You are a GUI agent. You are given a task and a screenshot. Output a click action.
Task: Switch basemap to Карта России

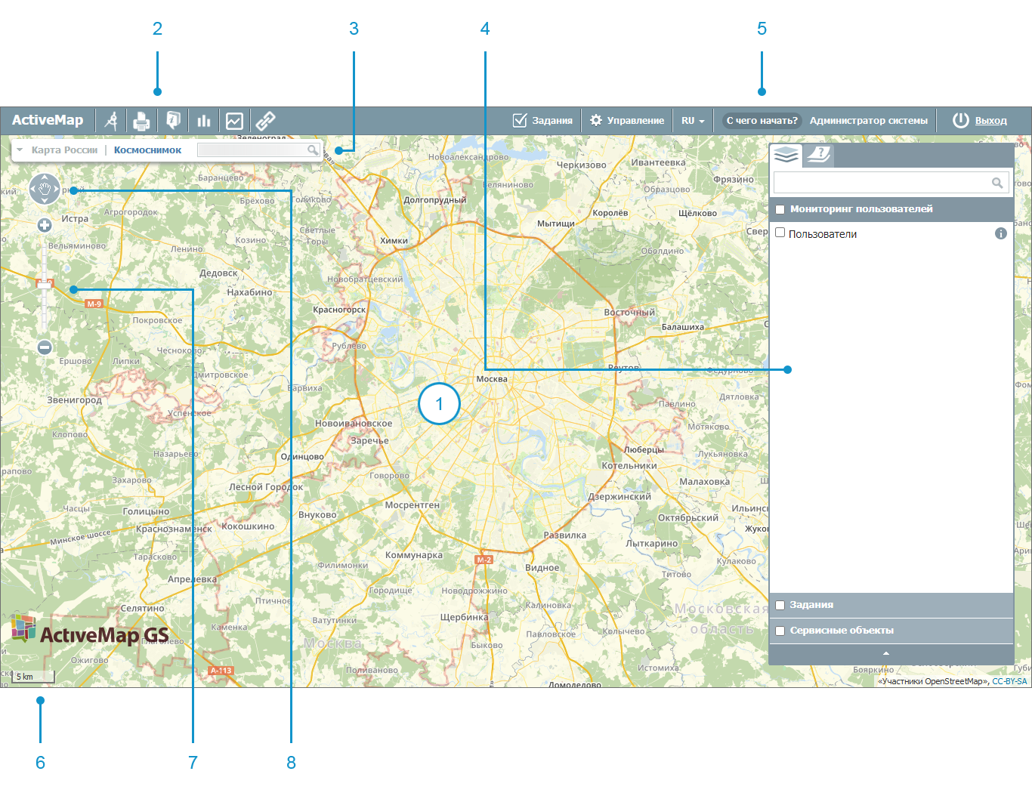click(64, 150)
